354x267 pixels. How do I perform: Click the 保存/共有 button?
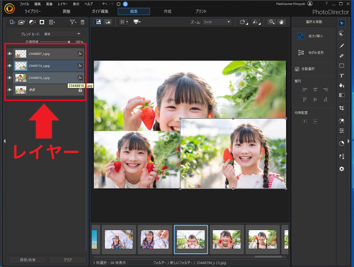(28, 260)
